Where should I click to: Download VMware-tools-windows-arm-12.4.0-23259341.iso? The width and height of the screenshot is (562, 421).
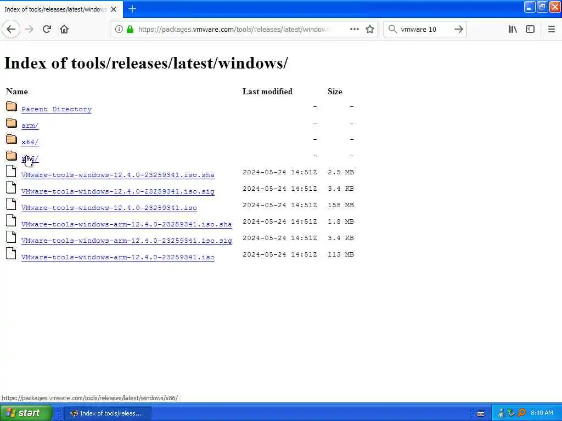click(x=118, y=258)
